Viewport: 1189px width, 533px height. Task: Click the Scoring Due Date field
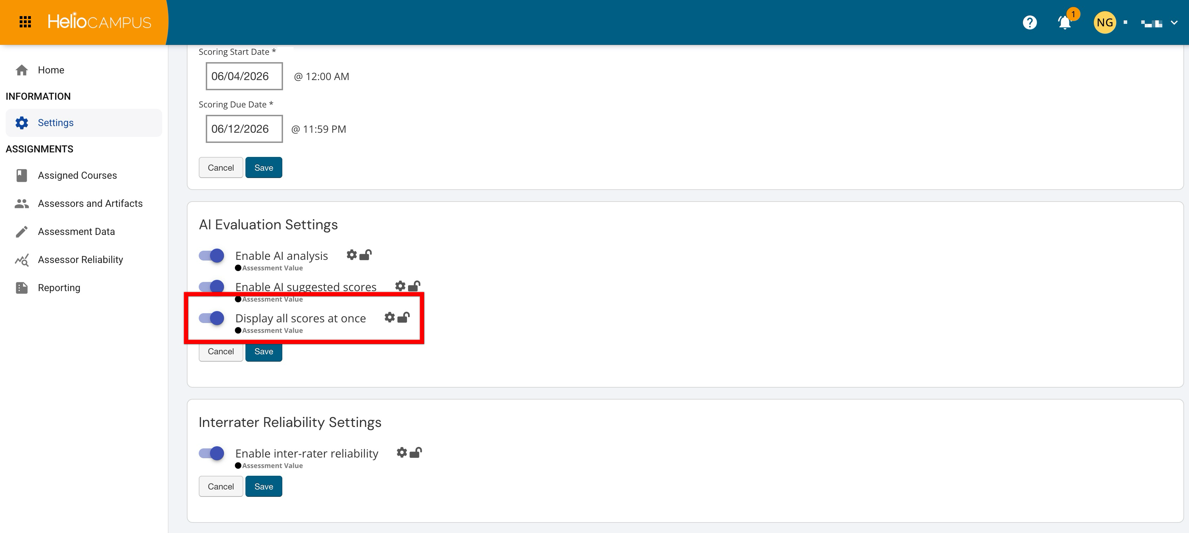pos(244,129)
